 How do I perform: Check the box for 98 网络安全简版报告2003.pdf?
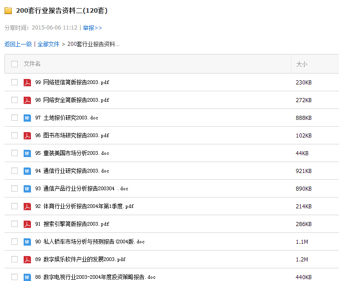tap(15, 100)
